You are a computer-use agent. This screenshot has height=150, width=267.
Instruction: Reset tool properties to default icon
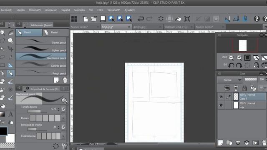click(x=55, y=146)
